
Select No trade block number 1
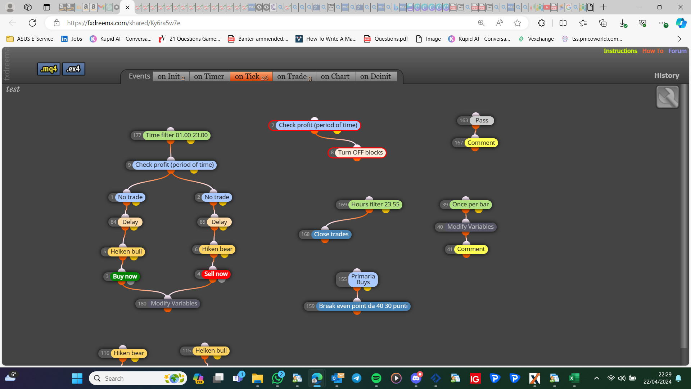tap(127, 197)
